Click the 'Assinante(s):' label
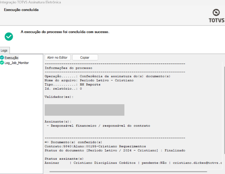The width and height of the screenshot is (225, 174). click(x=58, y=122)
